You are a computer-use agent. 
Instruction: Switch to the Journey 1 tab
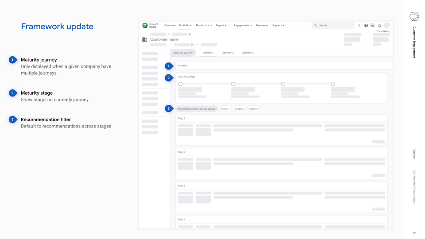208,53
